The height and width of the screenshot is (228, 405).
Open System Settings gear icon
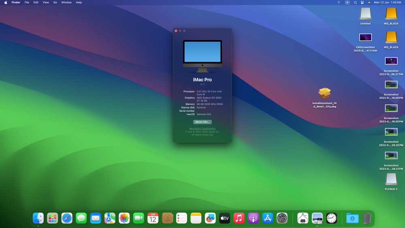point(282,218)
